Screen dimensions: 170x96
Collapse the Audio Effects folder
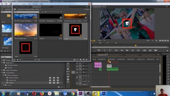[2, 63]
